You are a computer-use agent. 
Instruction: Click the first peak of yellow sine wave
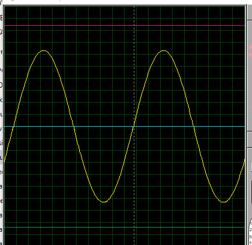coord(44,51)
